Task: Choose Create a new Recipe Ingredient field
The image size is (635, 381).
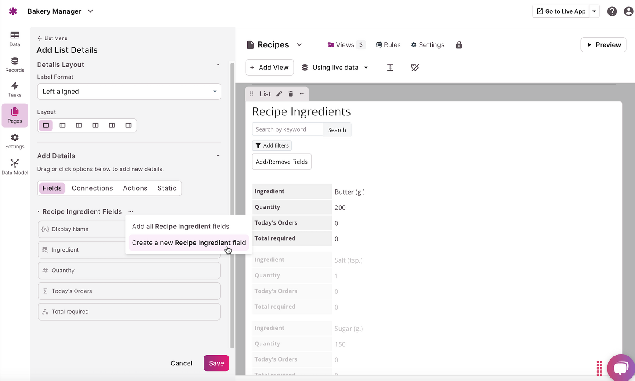Action: click(x=188, y=243)
